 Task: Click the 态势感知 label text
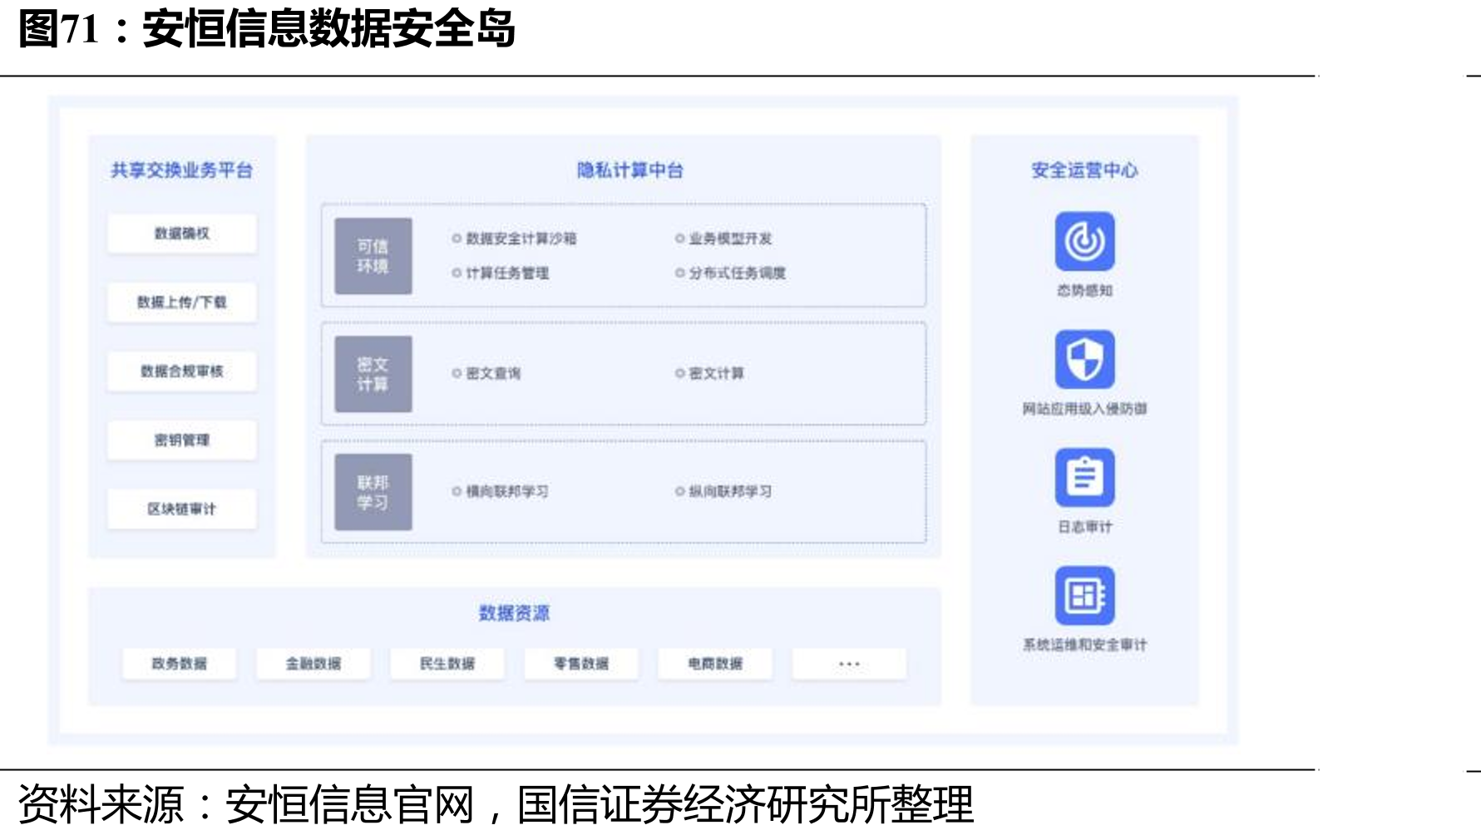point(1084,290)
